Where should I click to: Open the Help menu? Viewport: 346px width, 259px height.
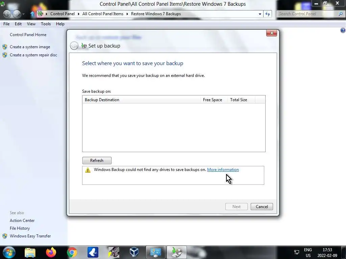point(60,24)
